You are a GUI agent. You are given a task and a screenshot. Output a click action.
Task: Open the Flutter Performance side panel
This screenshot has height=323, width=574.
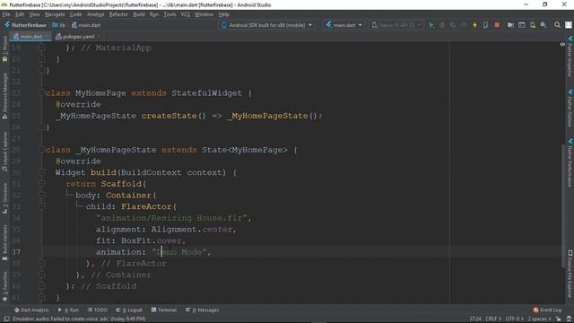tap(570, 162)
